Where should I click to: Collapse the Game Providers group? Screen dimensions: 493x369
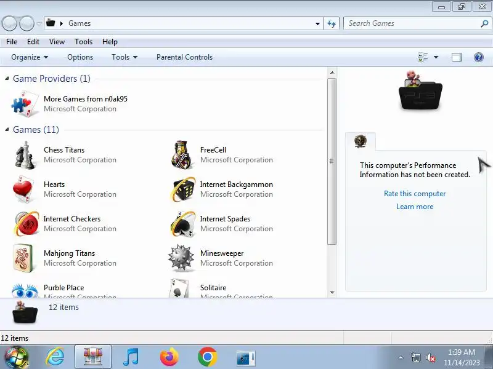[x=7, y=79]
